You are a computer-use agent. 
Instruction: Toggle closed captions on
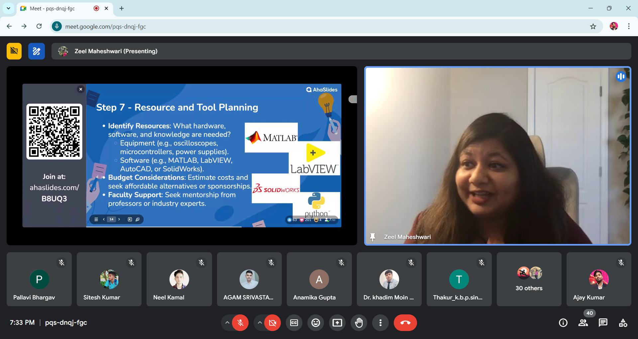[x=294, y=323]
